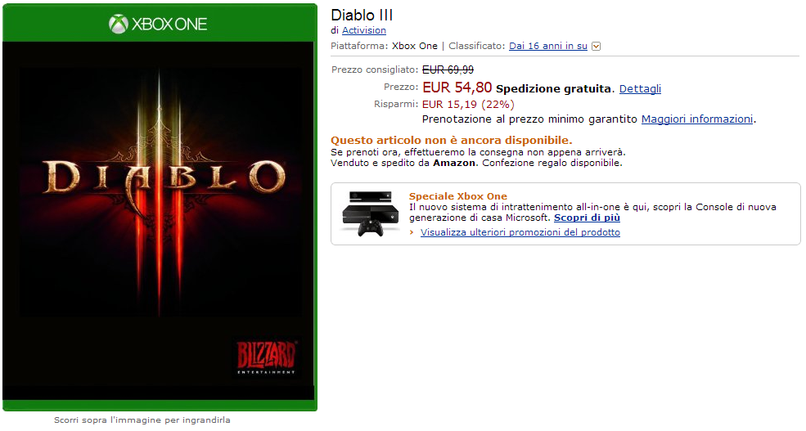Image resolution: width=806 pixels, height=431 pixels.
Task: Click the orange arrow beside the promotions link
Action: (x=412, y=232)
